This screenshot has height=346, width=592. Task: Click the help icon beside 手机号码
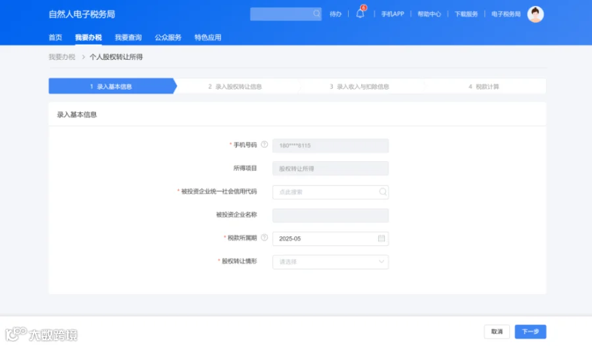click(x=264, y=145)
